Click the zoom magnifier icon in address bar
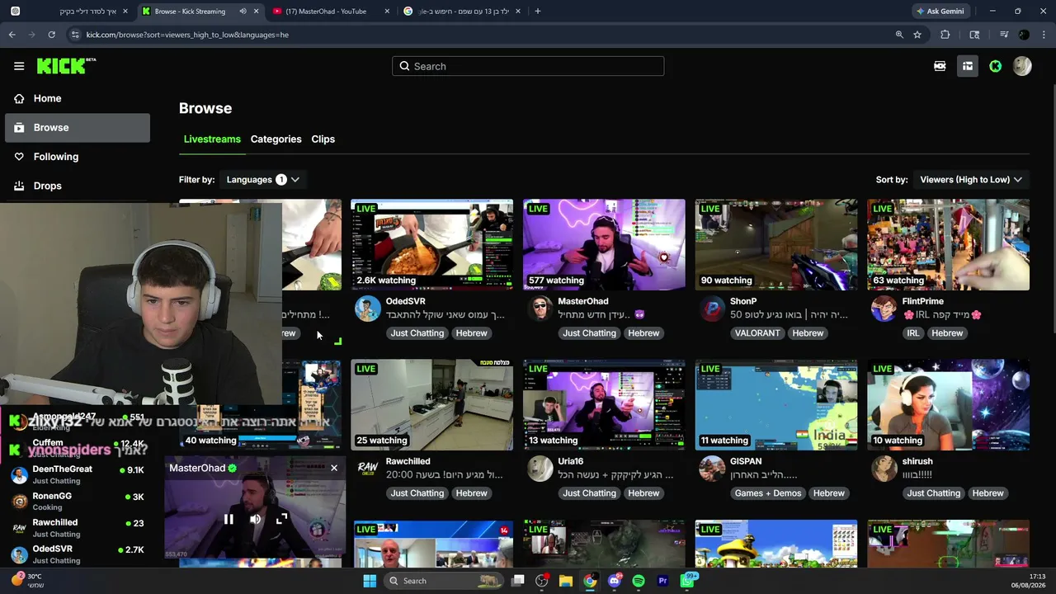Viewport: 1056px width, 594px height. coord(899,35)
